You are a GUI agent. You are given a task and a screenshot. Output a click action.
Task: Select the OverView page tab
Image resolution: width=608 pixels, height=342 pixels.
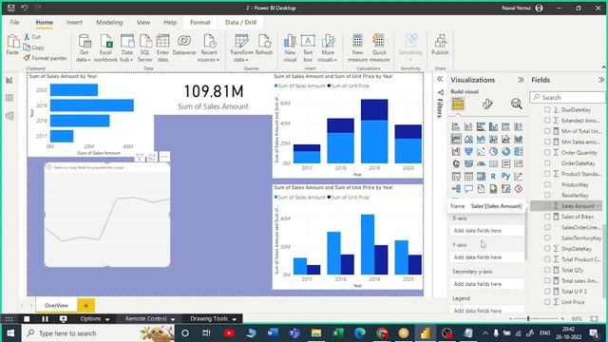click(56, 306)
